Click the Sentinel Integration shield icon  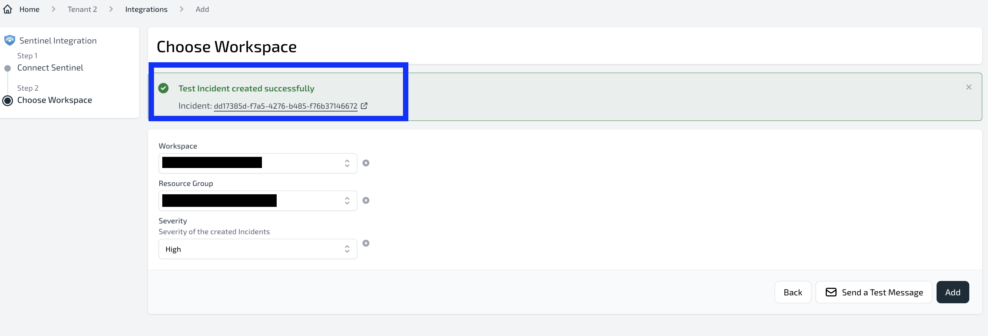[10, 40]
